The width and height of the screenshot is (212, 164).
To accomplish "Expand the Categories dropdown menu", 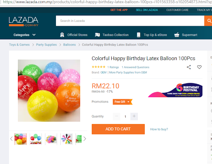I will point(25,35).
